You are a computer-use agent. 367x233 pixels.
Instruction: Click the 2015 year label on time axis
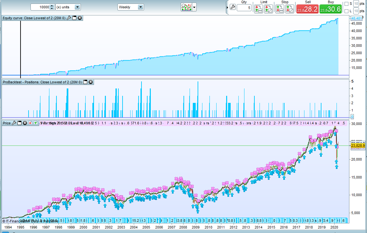coord(271,227)
